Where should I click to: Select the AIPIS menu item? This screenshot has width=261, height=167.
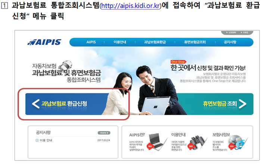[x=91, y=42]
